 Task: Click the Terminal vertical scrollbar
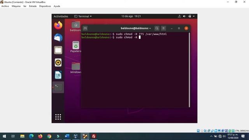point(189,70)
